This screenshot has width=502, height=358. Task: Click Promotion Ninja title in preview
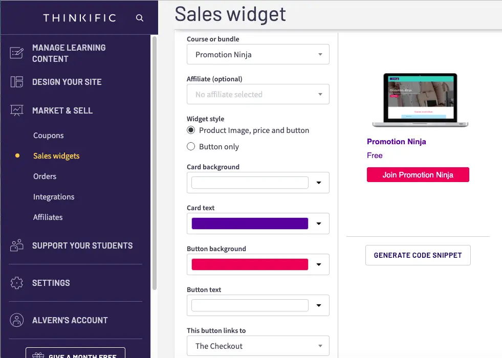tap(397, 142)
